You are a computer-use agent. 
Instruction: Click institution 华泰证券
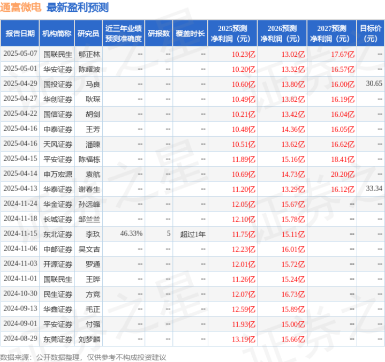58,190
